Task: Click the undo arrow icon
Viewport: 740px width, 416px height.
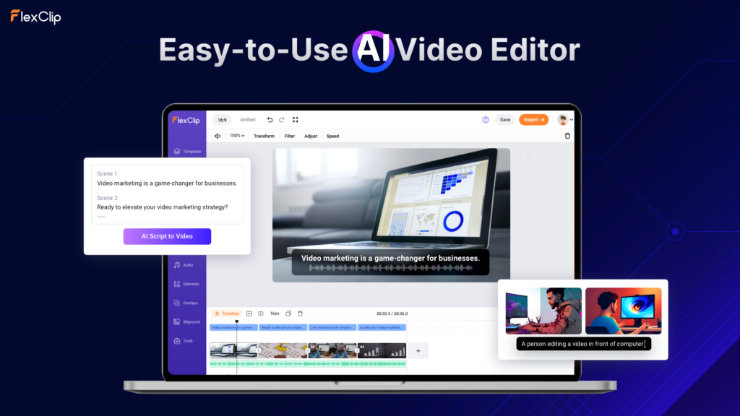Action: tap(270, 120)
